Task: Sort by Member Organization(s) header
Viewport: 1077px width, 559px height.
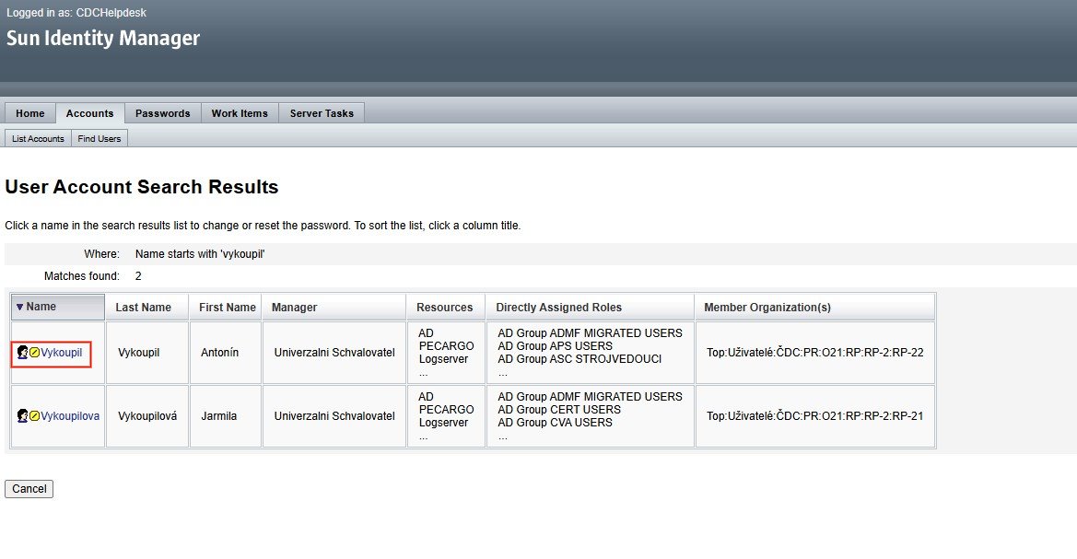Action: click(767, 308)
